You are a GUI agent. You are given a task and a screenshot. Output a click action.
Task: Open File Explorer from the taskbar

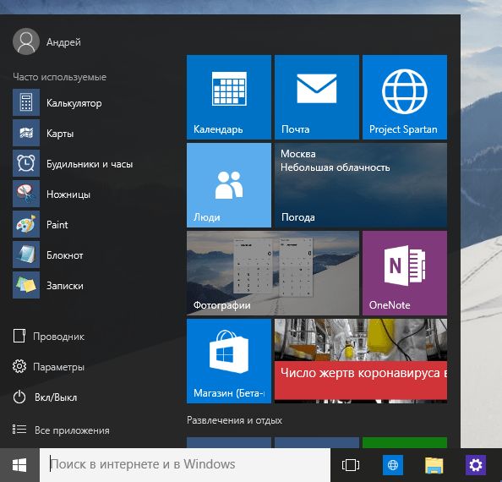coord(434,465)
